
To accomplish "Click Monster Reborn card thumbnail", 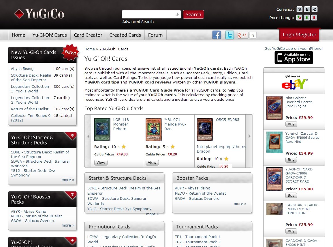I will pos(102,130).
